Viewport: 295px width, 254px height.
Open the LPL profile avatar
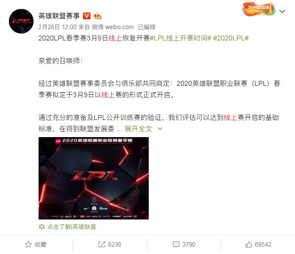pos(21,21)
